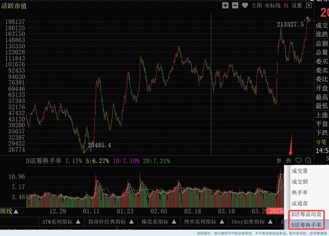
Task: Click the plus zoom-in chart icon
Action: click(225, 5)
